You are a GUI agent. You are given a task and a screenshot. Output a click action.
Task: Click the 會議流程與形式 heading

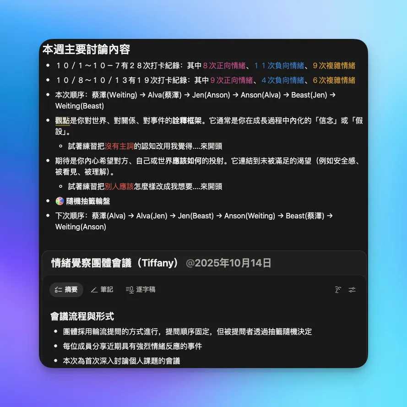click(x=82, y=316)
